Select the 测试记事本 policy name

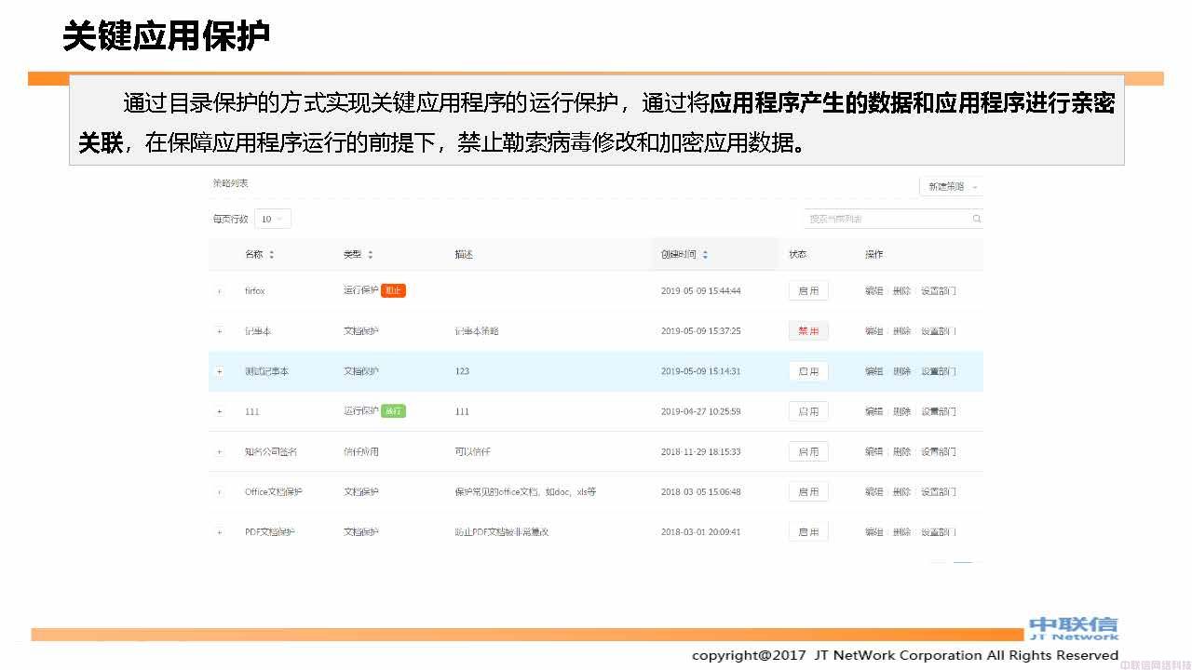[267, 371]
